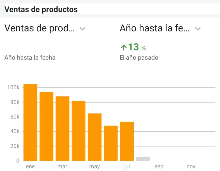Select the January (ene) orange bar
This screenshot has width=220, height=171.
click(30, 123)
